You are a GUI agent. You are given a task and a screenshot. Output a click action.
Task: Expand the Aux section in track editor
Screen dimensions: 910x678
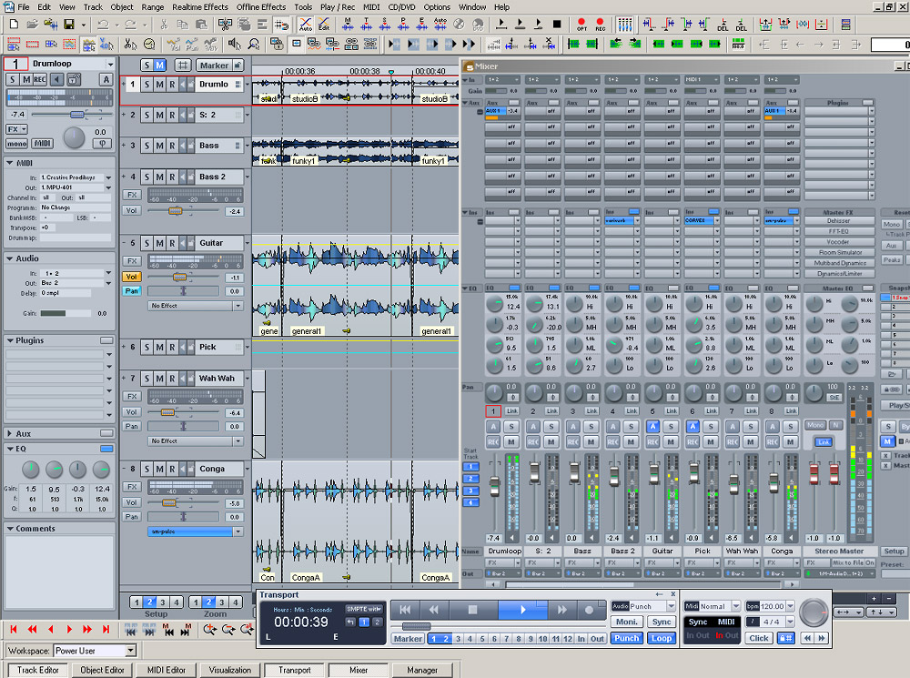pos(10,433)
